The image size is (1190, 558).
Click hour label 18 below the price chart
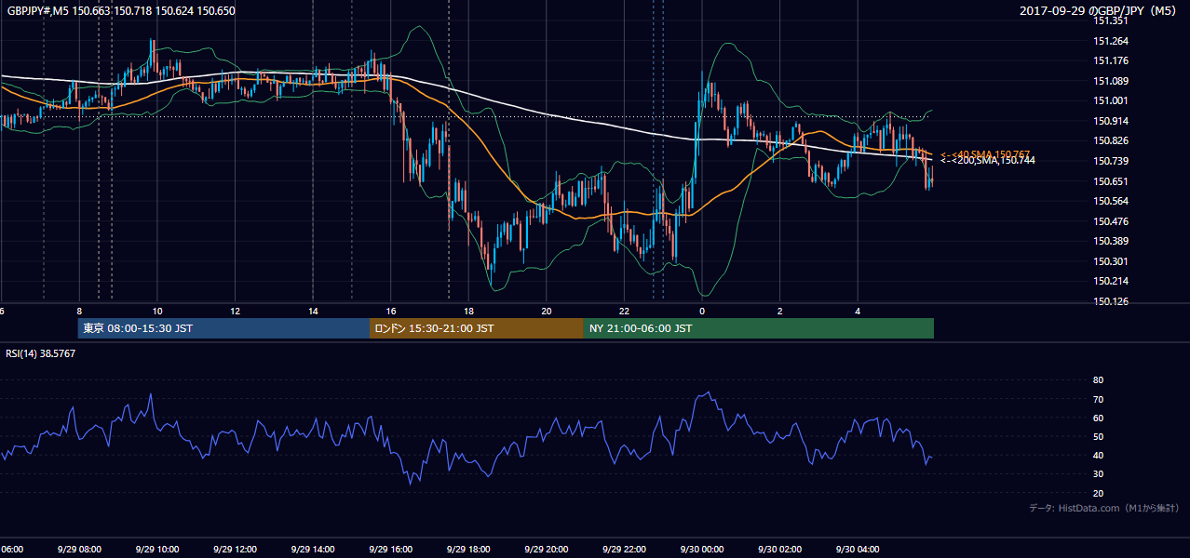[x=468, y=311]
